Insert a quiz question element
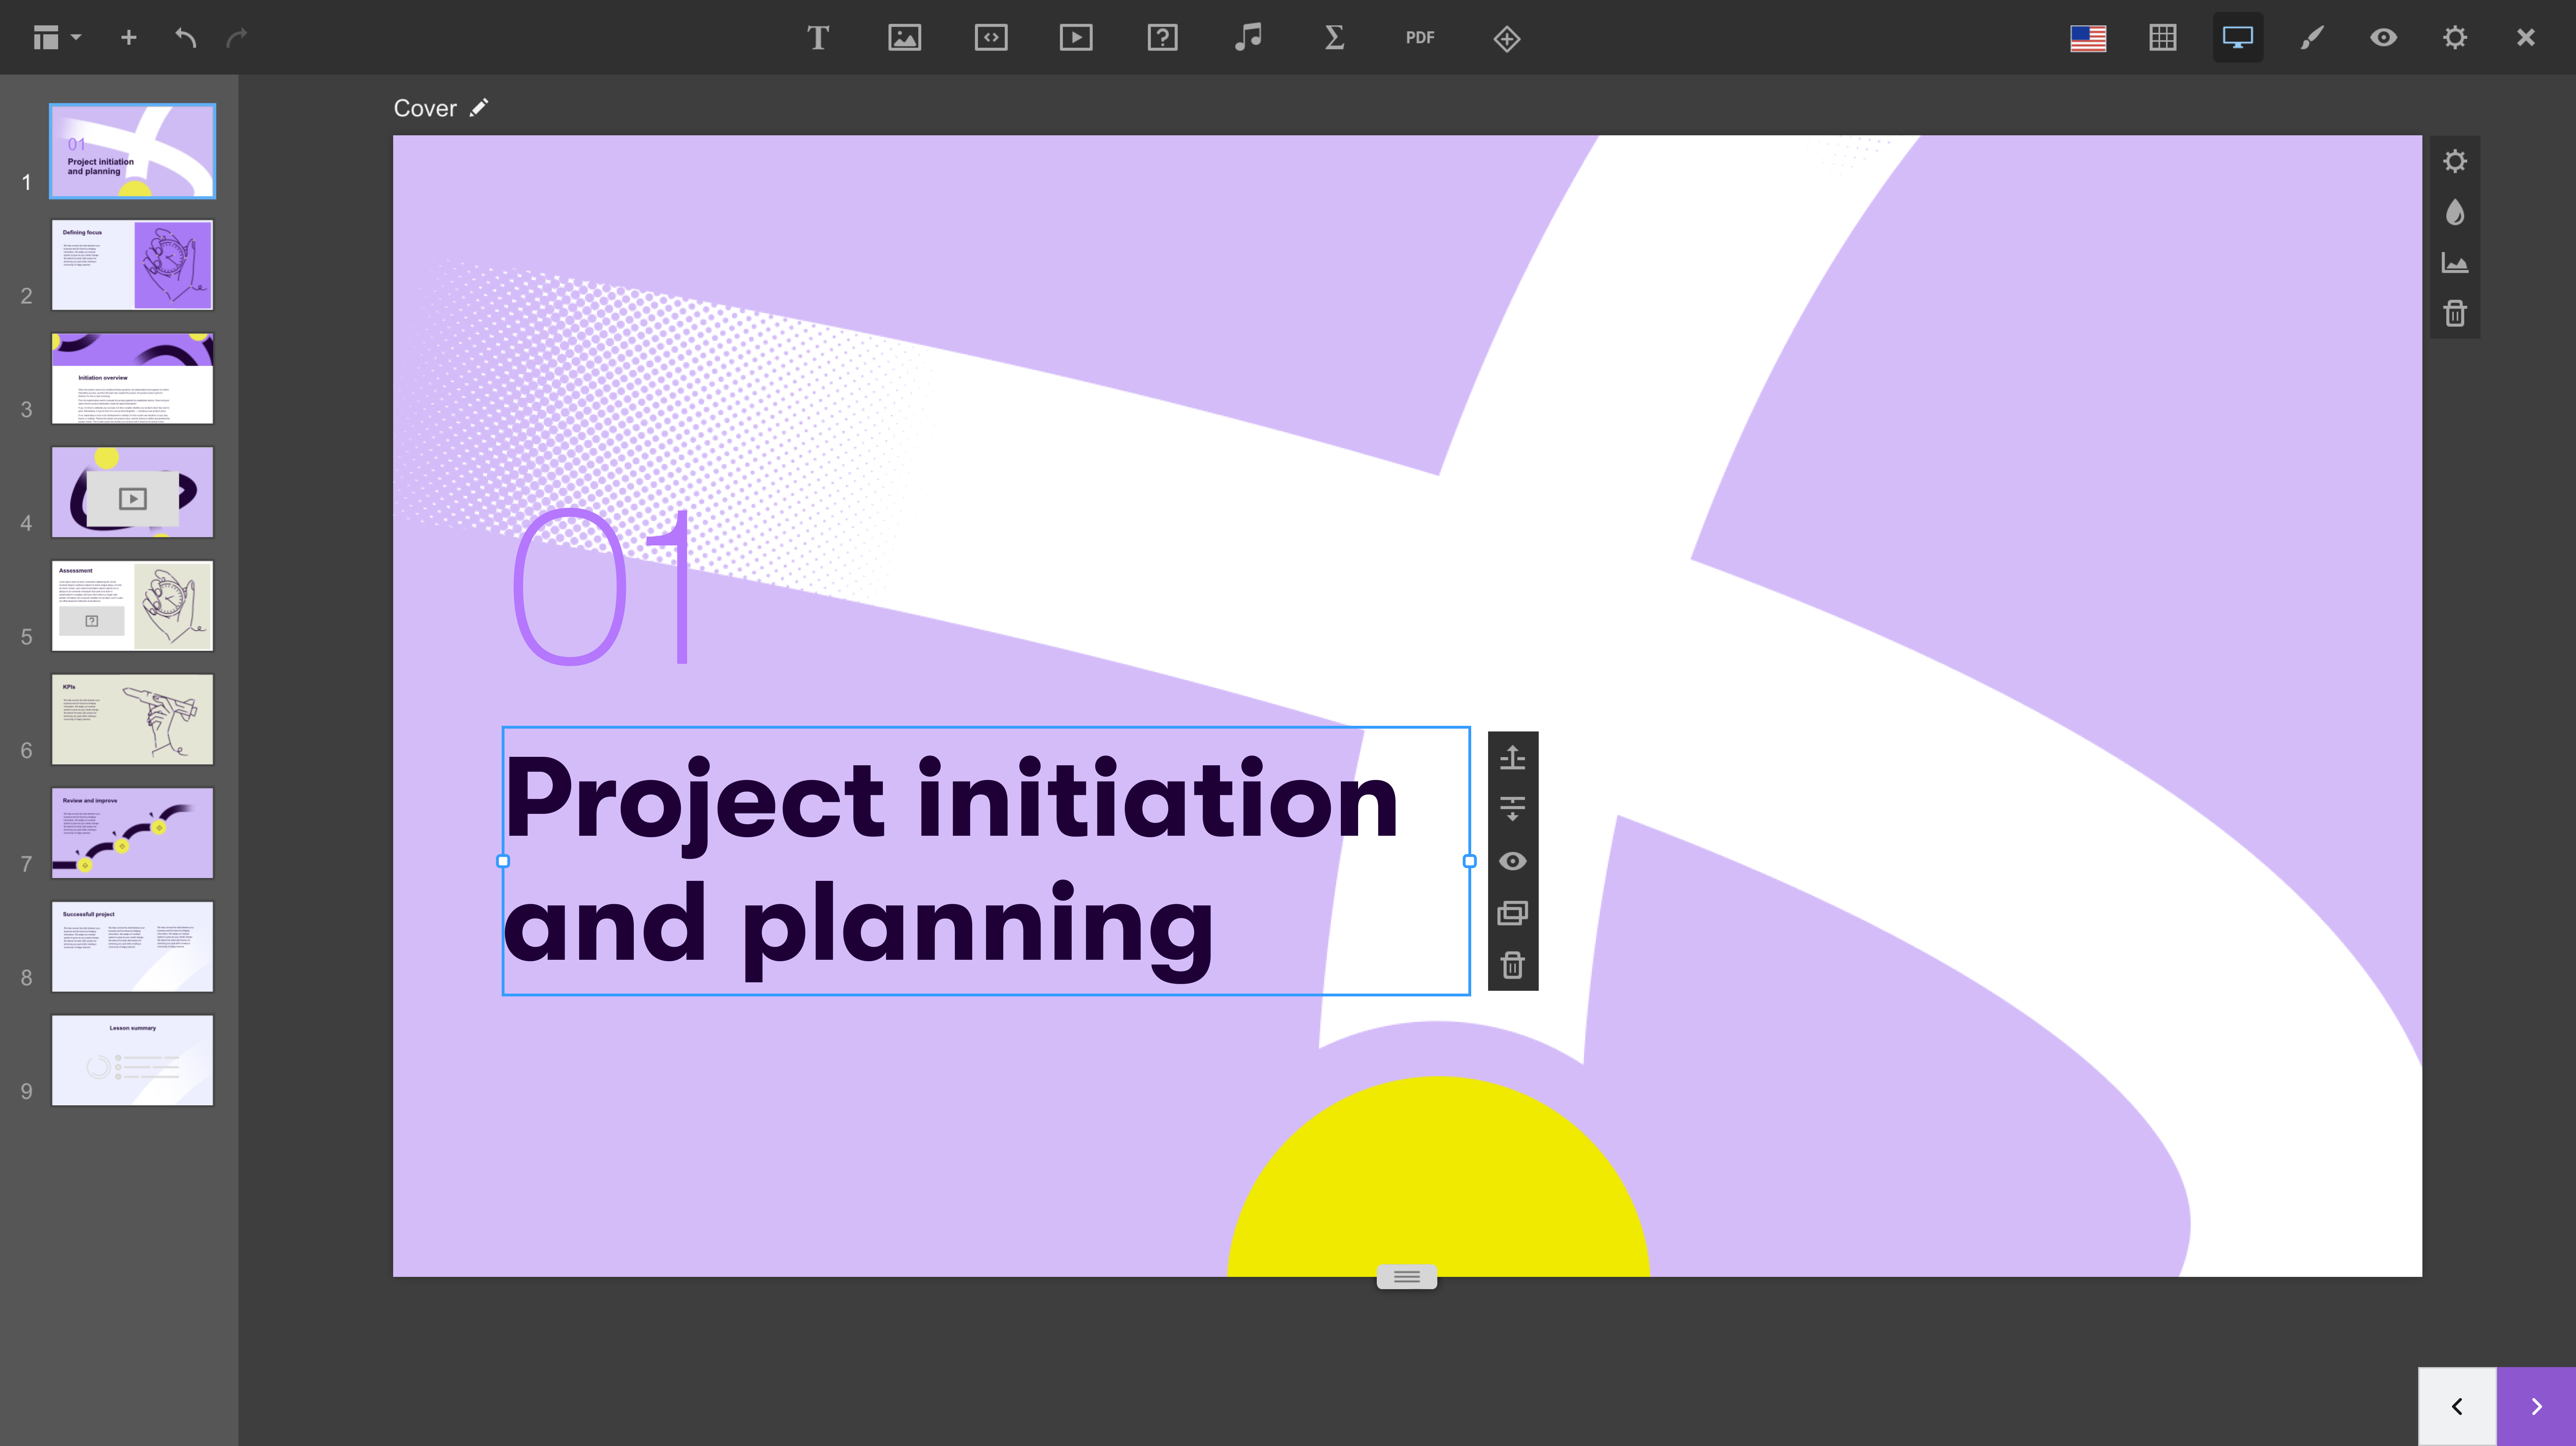The width and height of the screenshot is (2576, 1446). [1162, 38]
